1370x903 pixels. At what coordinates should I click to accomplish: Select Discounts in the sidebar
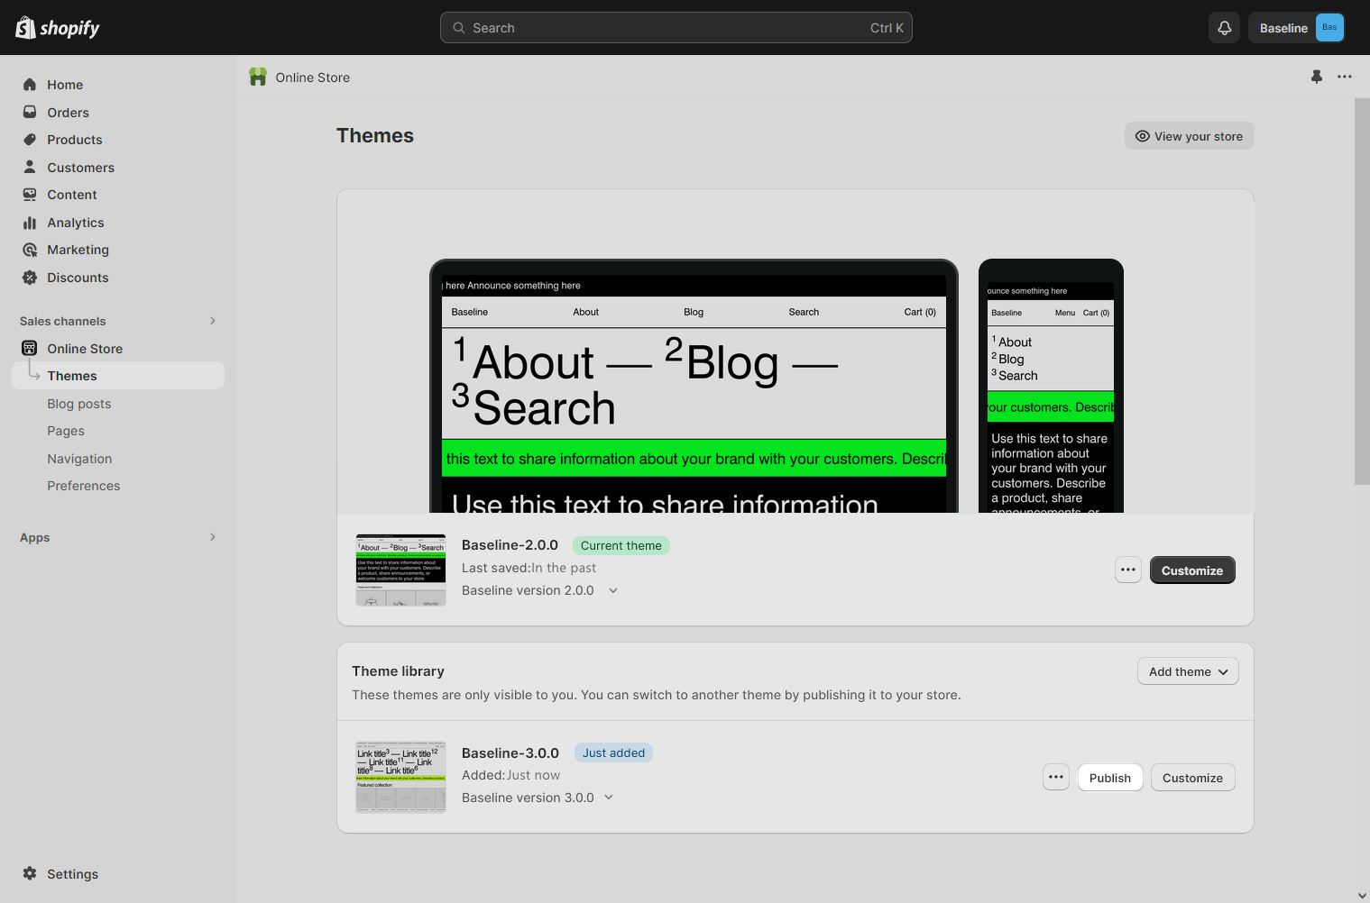[78, 278]
